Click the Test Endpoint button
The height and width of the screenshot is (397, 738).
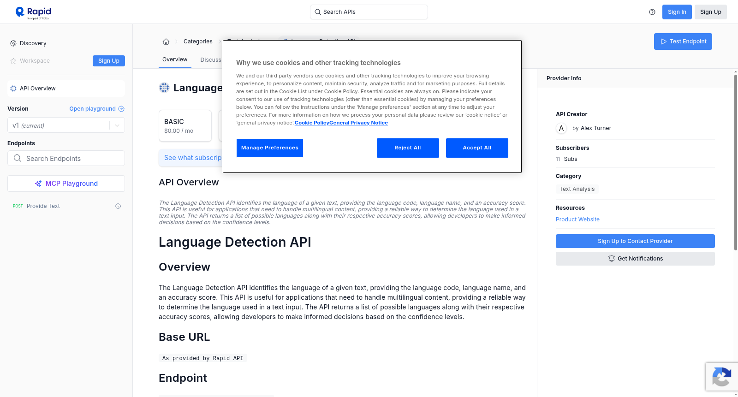click(683, 41)
